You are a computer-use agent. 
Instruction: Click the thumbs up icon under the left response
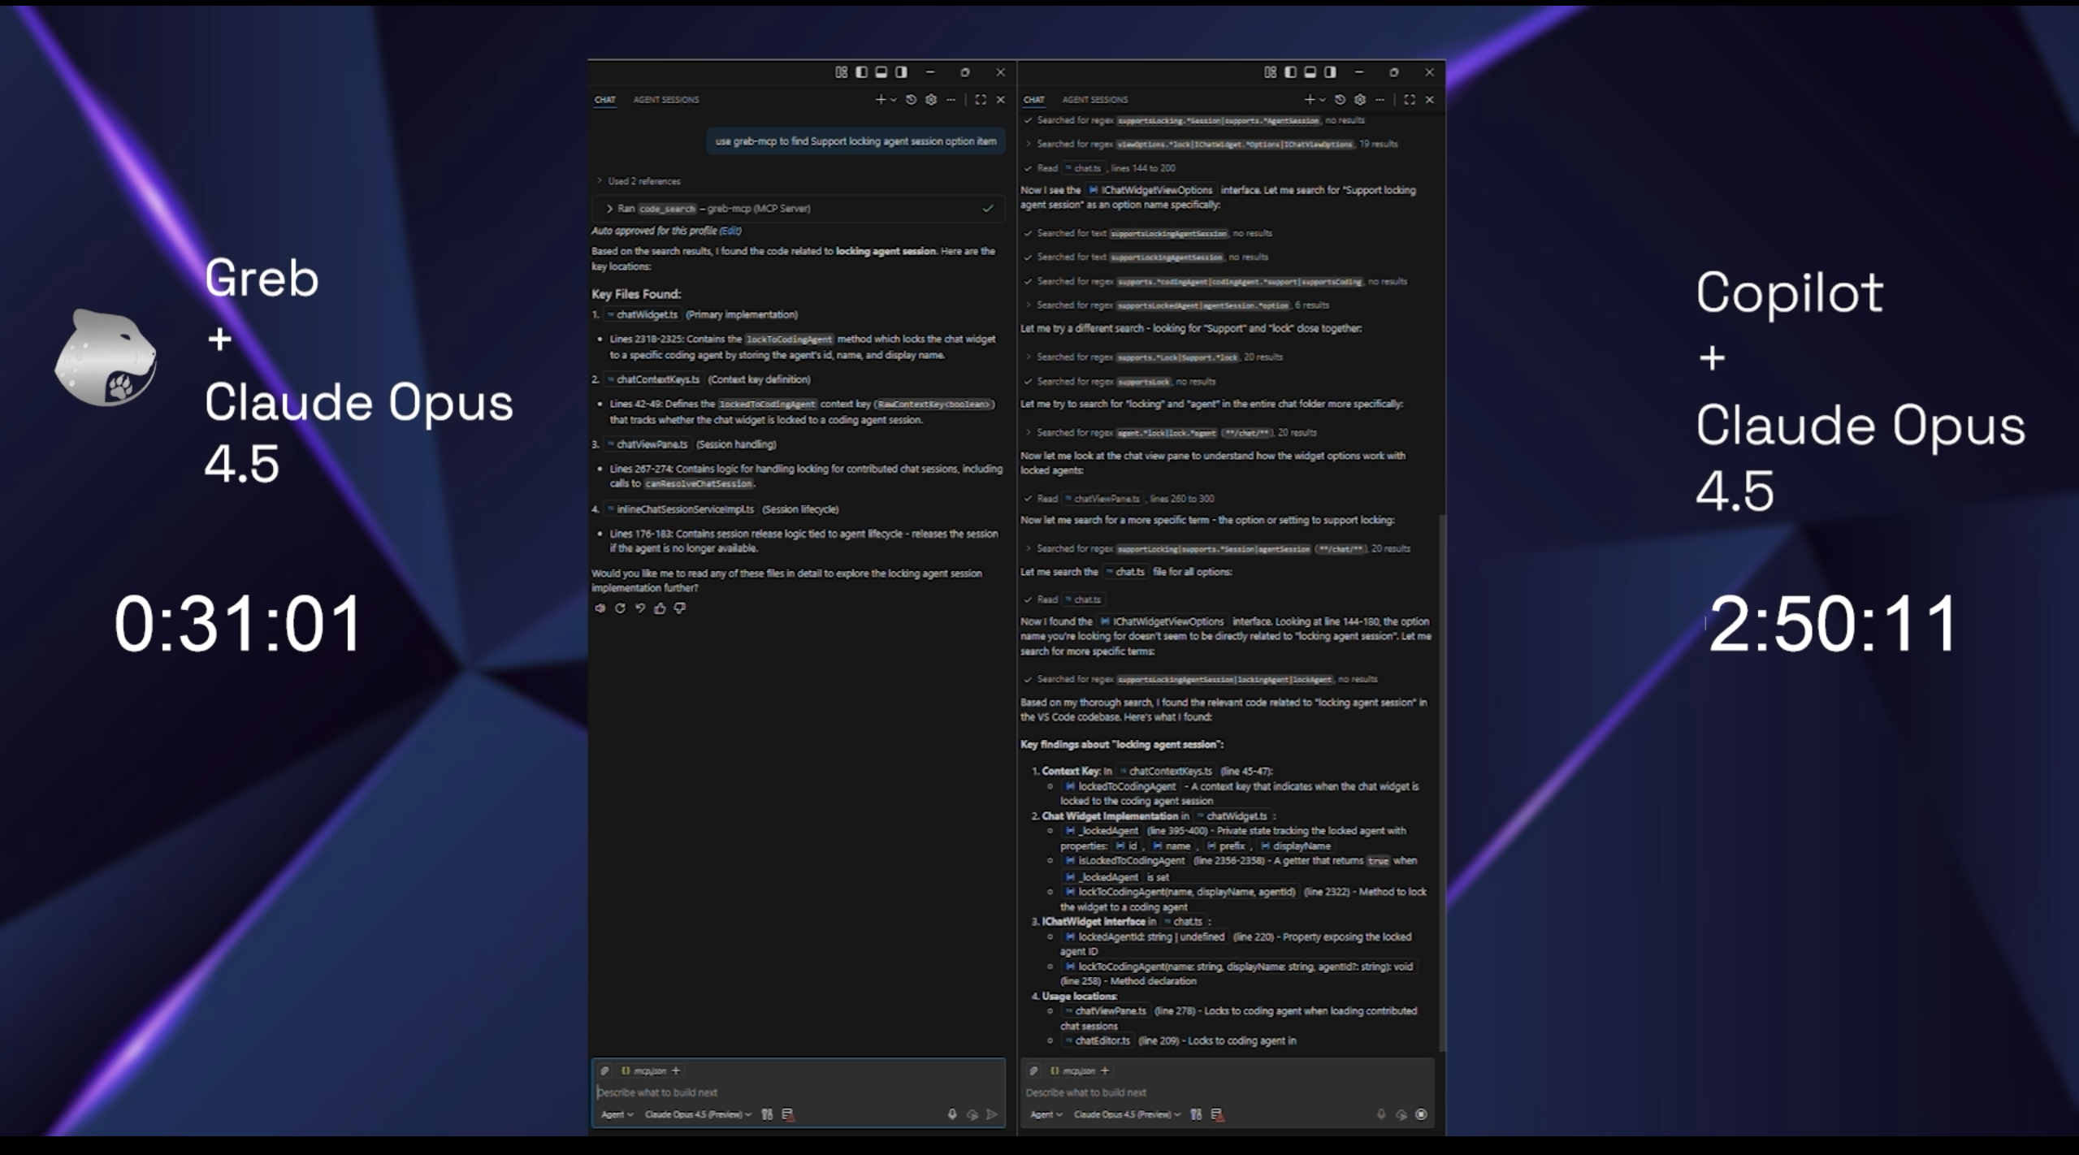pyautogui.click(x=660, y=608)
